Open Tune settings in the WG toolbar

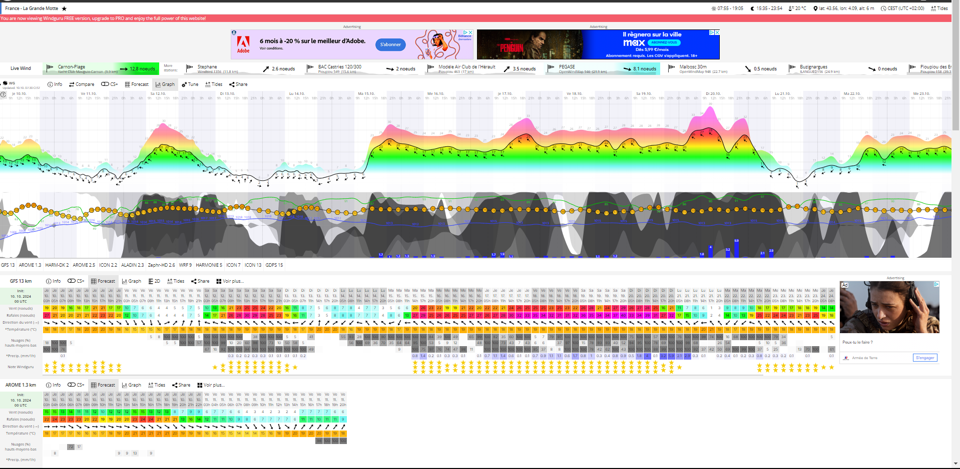tap(190, 84)
